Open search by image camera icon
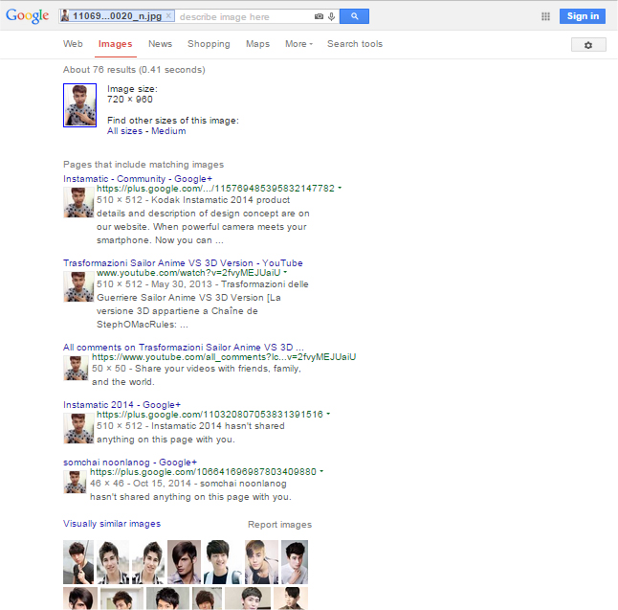This screenshot has width=618, height=610. [319, 16]
